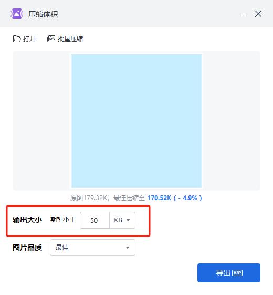Focus the output size field showing 50

pos(94,220)
